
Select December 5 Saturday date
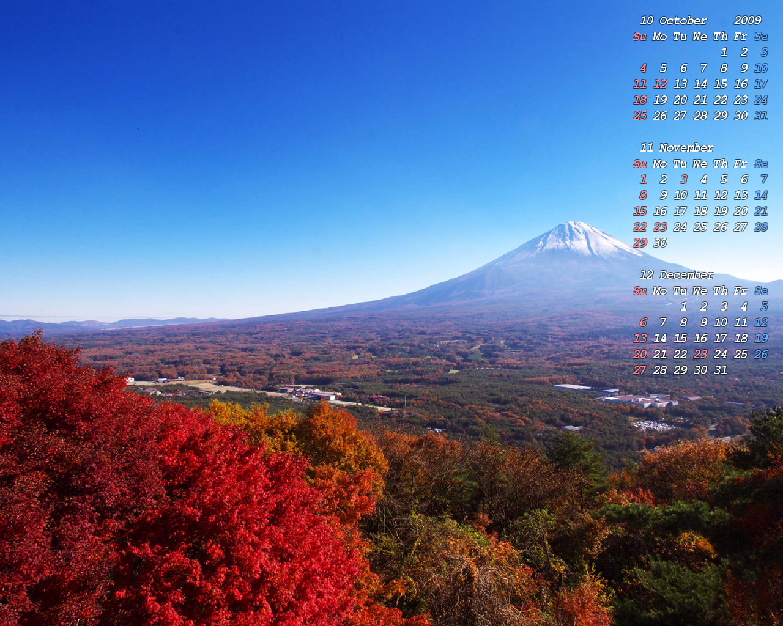(x=764, y=307)
